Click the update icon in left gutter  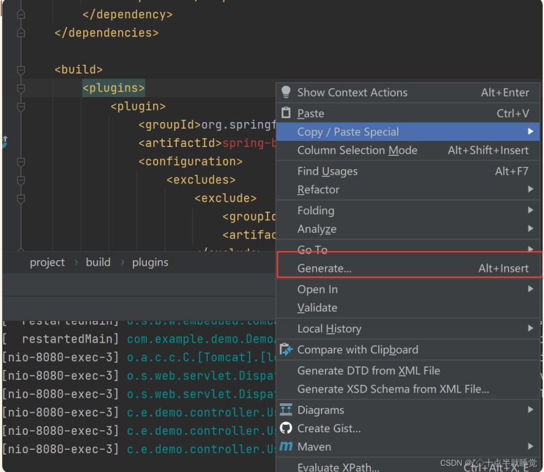(5, 142)
